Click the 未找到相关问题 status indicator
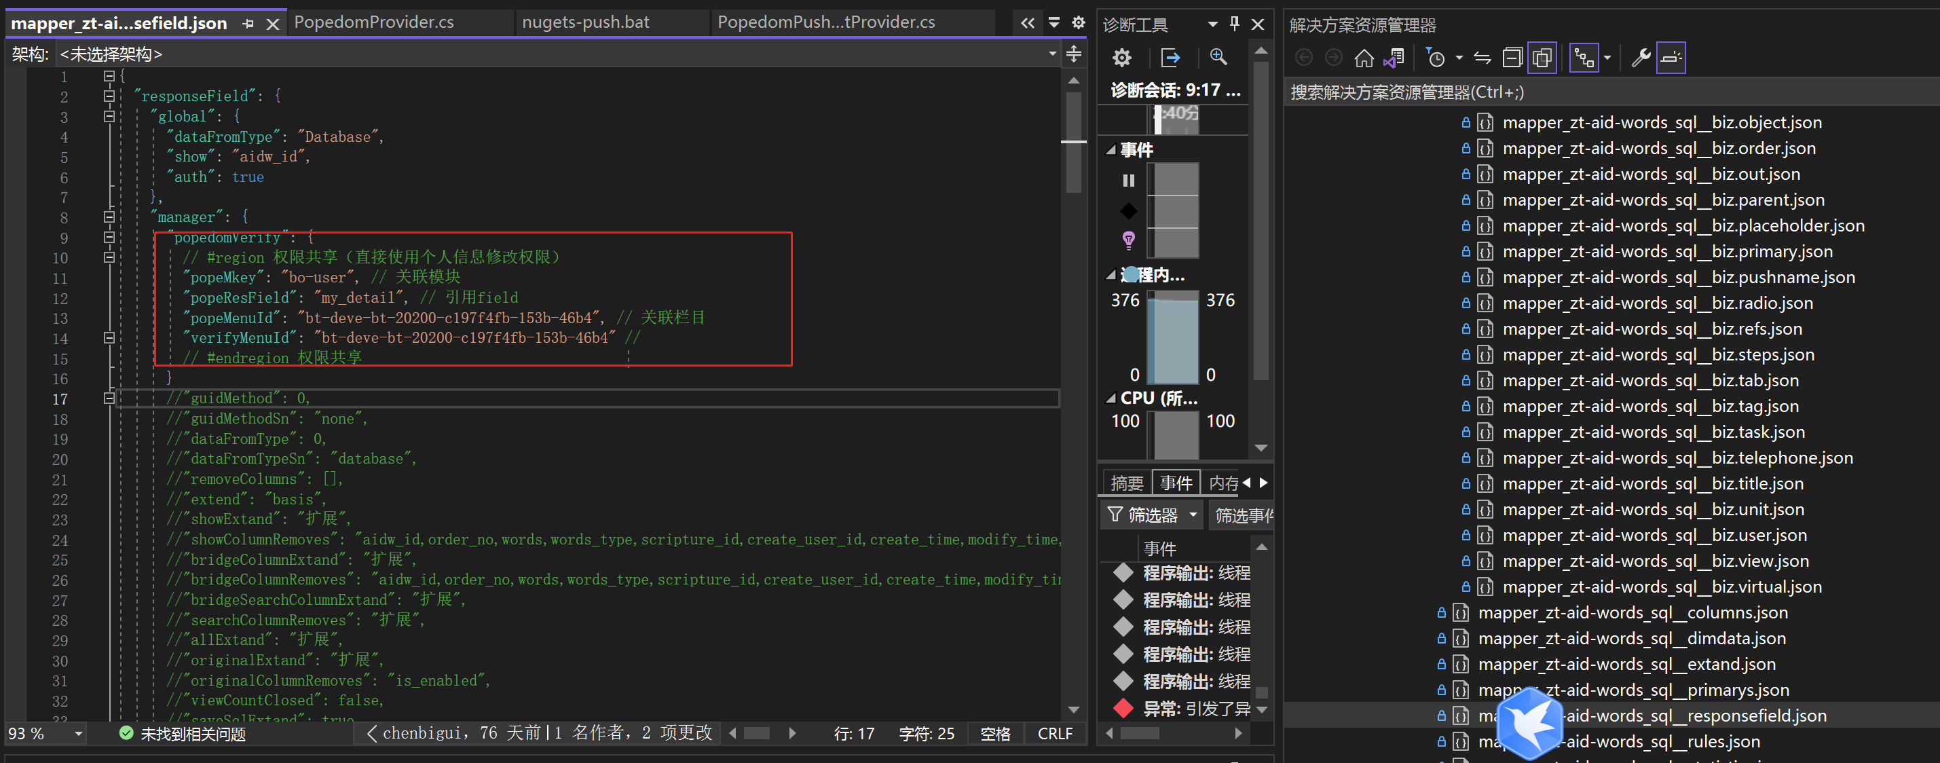1940x763 pixels. pos(182,734)
